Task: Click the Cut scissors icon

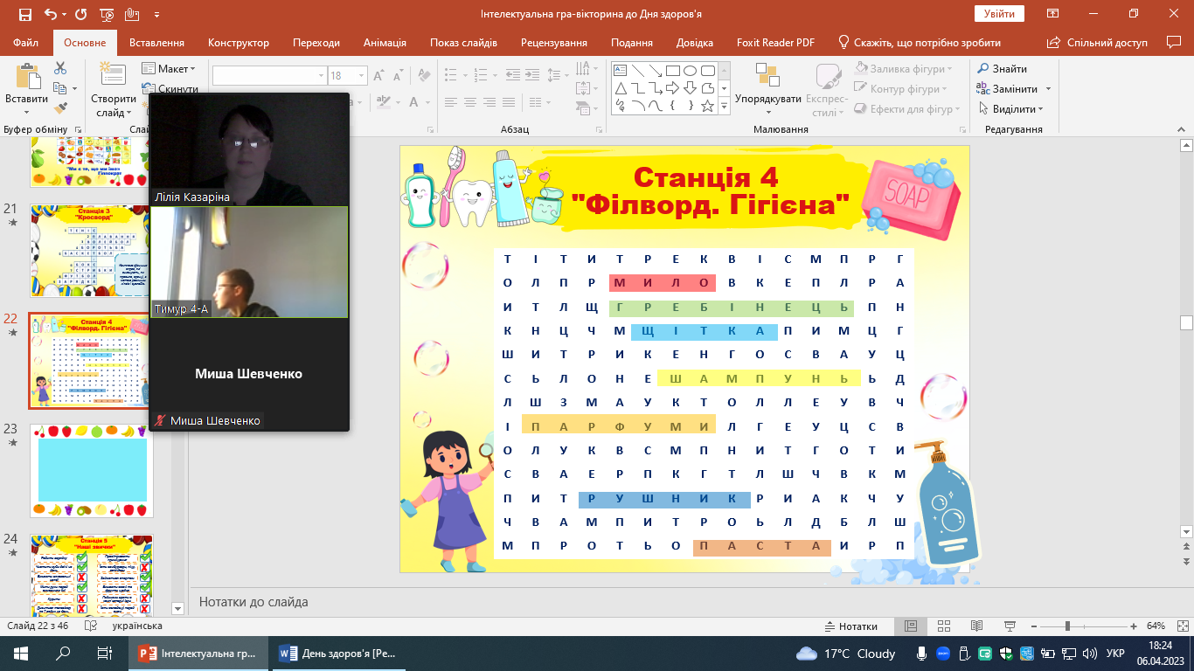Action: pyautogui.click(x=60, y=68)
